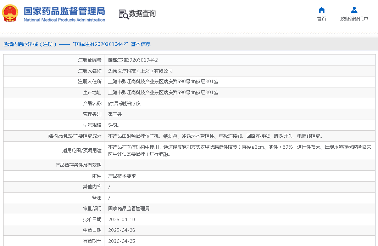This screenshot has height=246, width=378.
Task: Open the 首页 menu label
Action: [x=321, y=19]
